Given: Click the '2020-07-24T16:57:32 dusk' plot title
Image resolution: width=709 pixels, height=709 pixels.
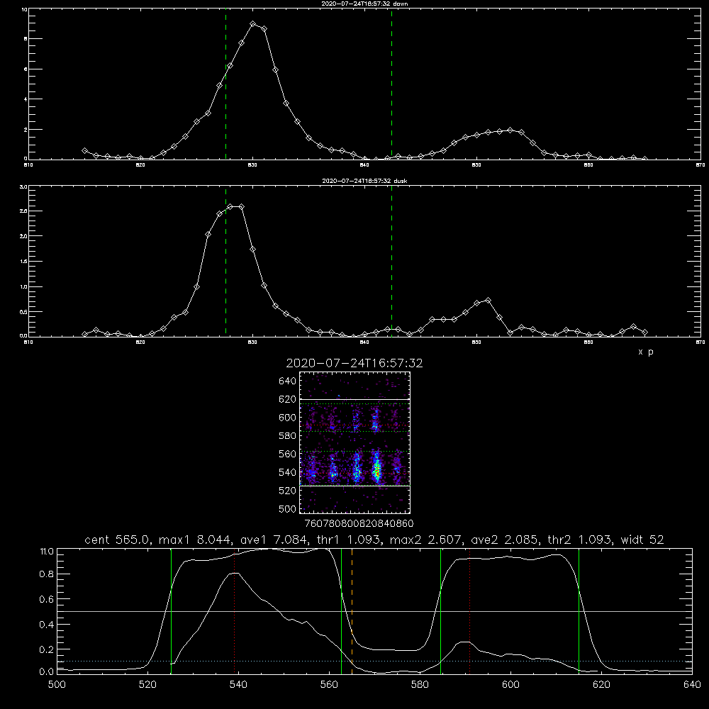Looking at the screenshot, I should click(364, 181).
